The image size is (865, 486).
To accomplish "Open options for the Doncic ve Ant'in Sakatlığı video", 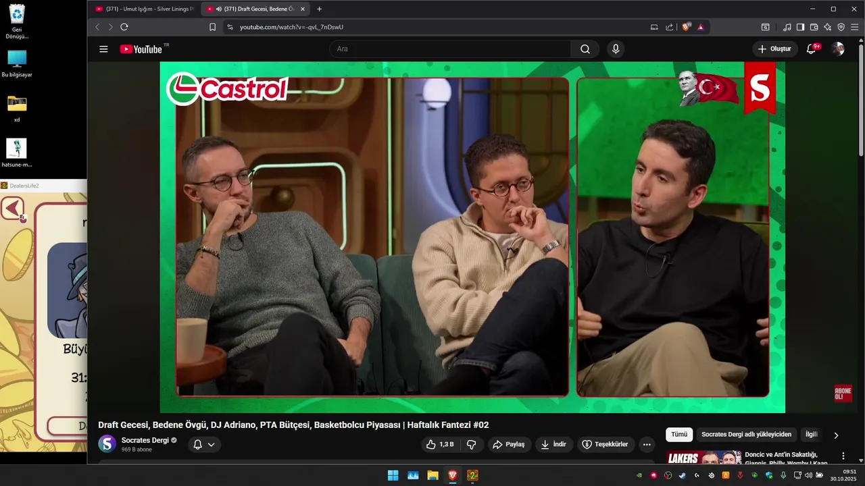I will click(843, 456).
